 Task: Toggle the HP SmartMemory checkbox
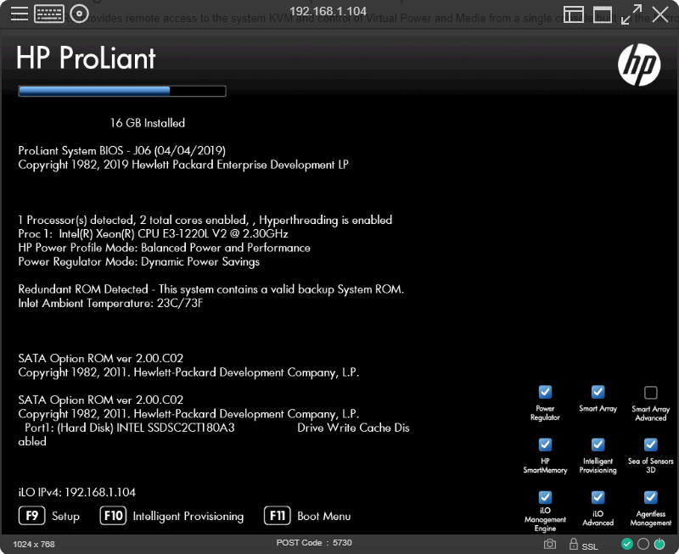pos(545,445)
